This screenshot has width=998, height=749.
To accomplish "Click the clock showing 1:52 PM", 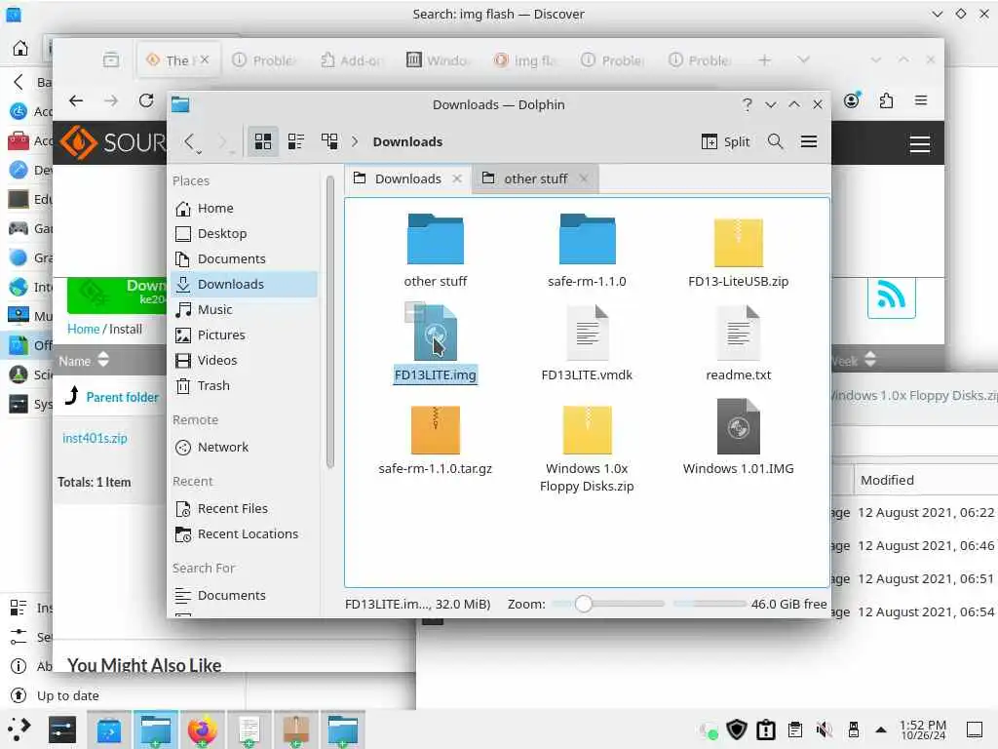I will tap(923, 729).
